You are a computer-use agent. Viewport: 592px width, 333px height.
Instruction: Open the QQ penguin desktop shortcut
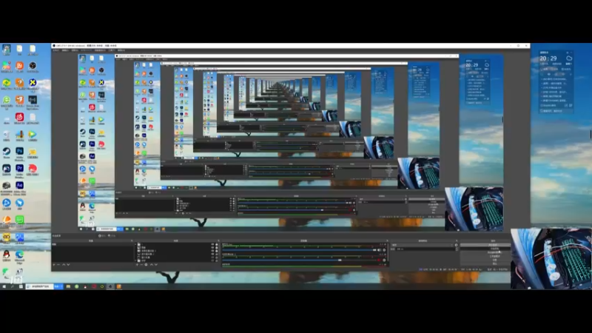(x=7, y=255)
